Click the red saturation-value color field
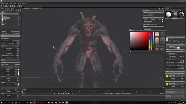Image resolution: width=186 pixels, height=104 pixels. pos(139,41)
